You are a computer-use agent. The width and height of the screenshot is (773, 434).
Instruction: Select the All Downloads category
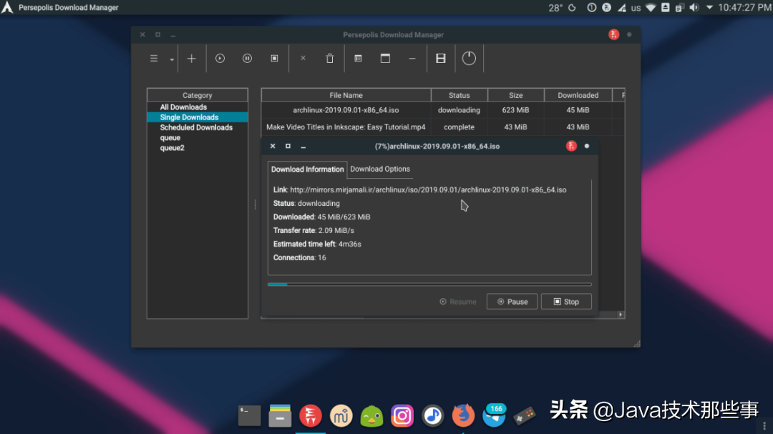[183, 107]
